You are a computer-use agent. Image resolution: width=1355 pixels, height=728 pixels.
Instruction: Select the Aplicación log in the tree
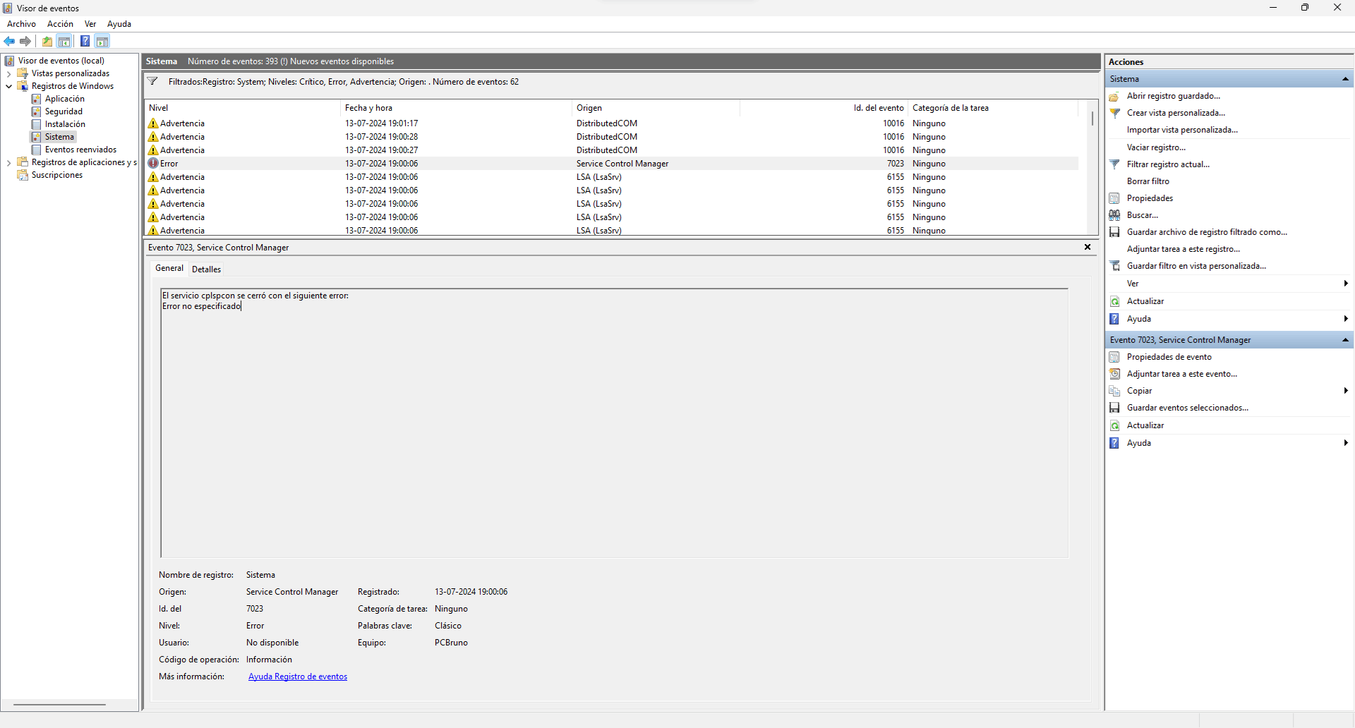coord(65,99)
